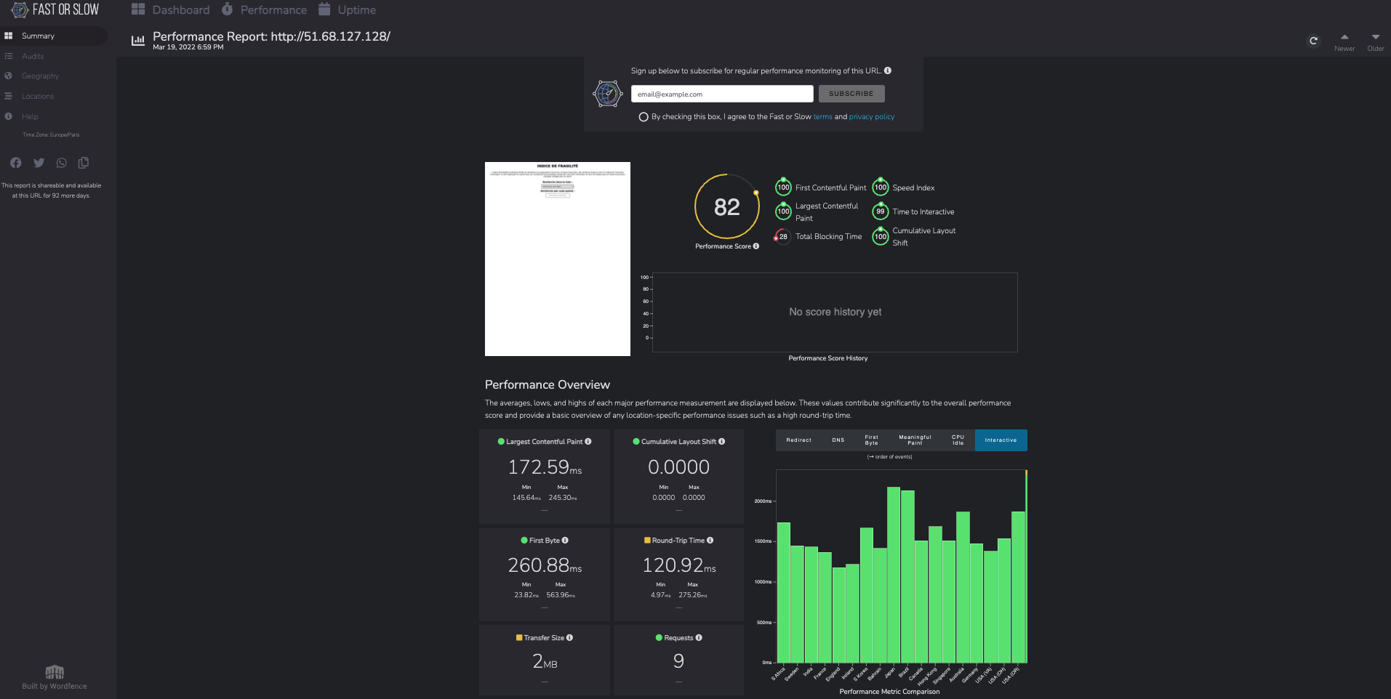Select the Meaningful Paint metric tab

tap(915, 440)
